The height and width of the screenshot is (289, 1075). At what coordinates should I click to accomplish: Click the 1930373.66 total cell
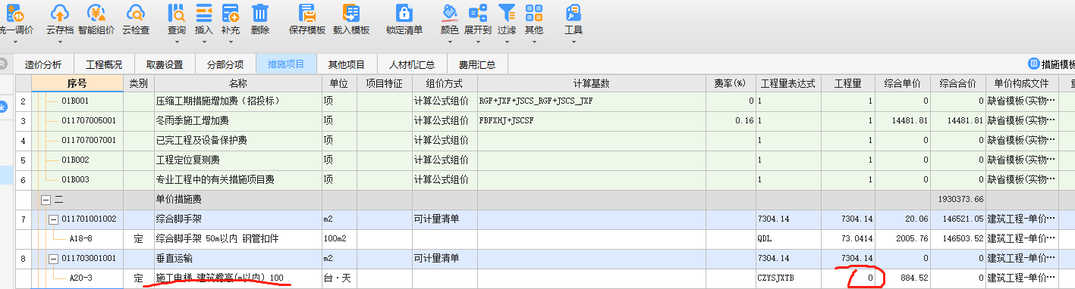pyautogui.click(x=957, y=199)
